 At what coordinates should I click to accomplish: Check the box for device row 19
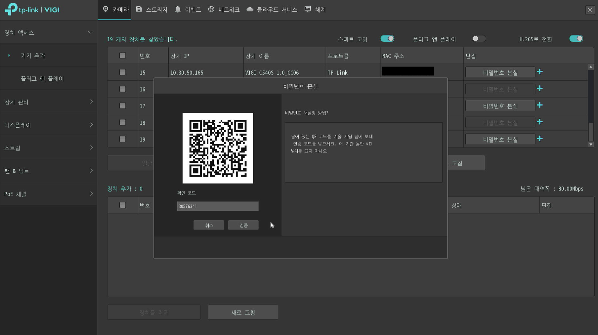pos(123,139)
